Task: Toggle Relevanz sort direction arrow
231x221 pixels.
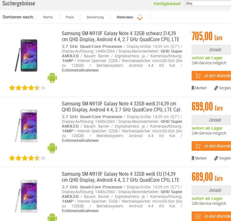Action: pyautogui.click(x=140, y=17)
